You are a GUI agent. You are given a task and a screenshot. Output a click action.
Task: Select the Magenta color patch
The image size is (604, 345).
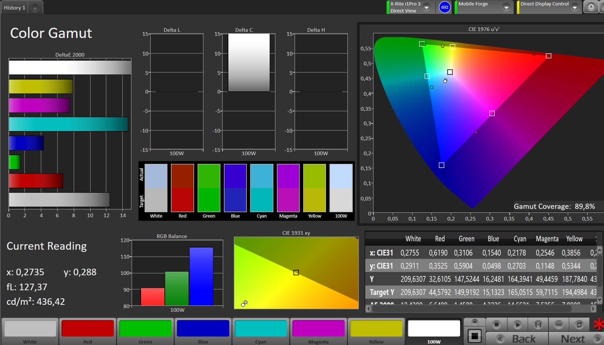tap(318, 329)
